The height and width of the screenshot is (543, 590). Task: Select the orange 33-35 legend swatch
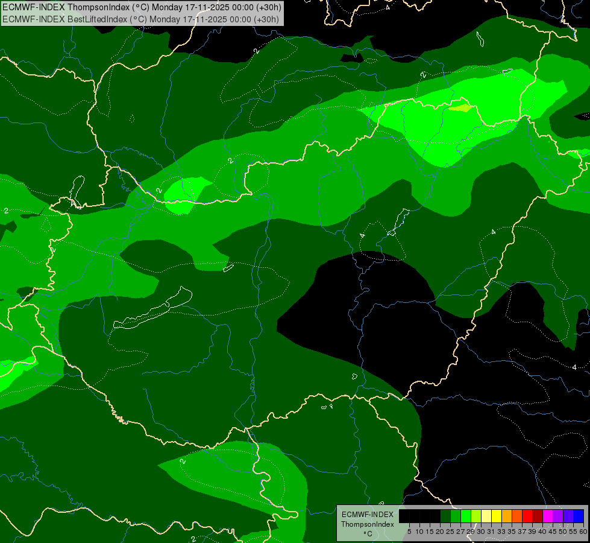pyautogui.click(x=507, y=516)
